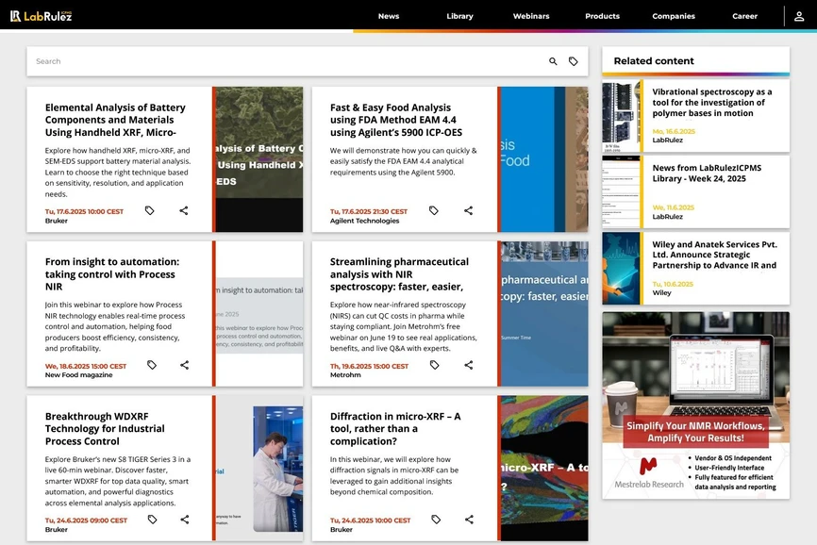Click the Week 24 library news thumbnail
The width and height of the screenshot is (817, 545).
tap(621, 192)
